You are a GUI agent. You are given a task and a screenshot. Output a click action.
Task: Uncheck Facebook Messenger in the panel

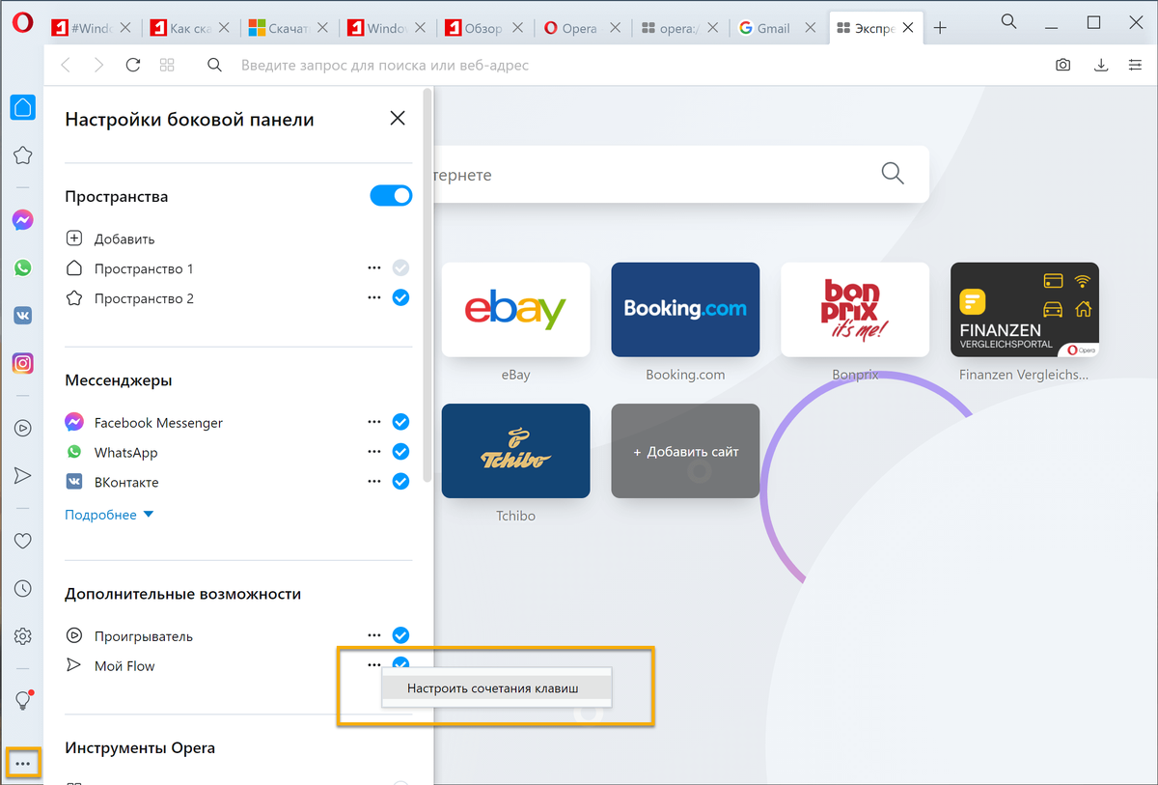coord(401,422)
